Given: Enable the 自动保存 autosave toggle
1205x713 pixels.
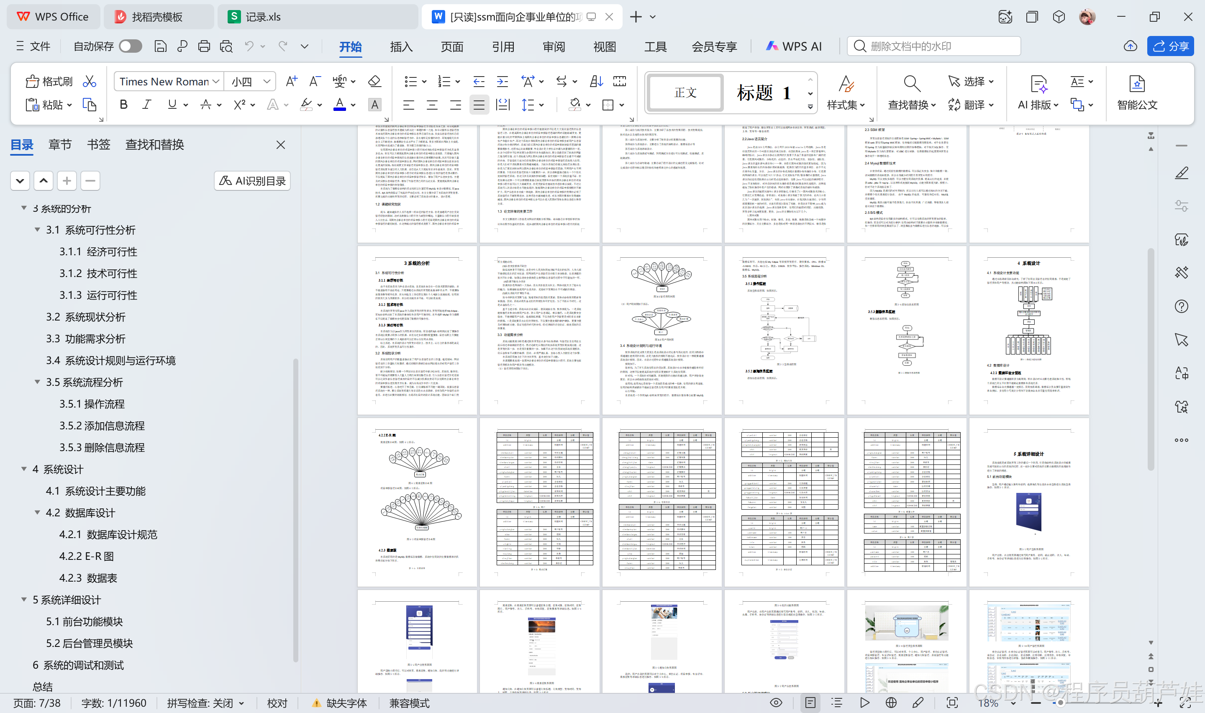Looking at the screenshot, I should [129, 46].
